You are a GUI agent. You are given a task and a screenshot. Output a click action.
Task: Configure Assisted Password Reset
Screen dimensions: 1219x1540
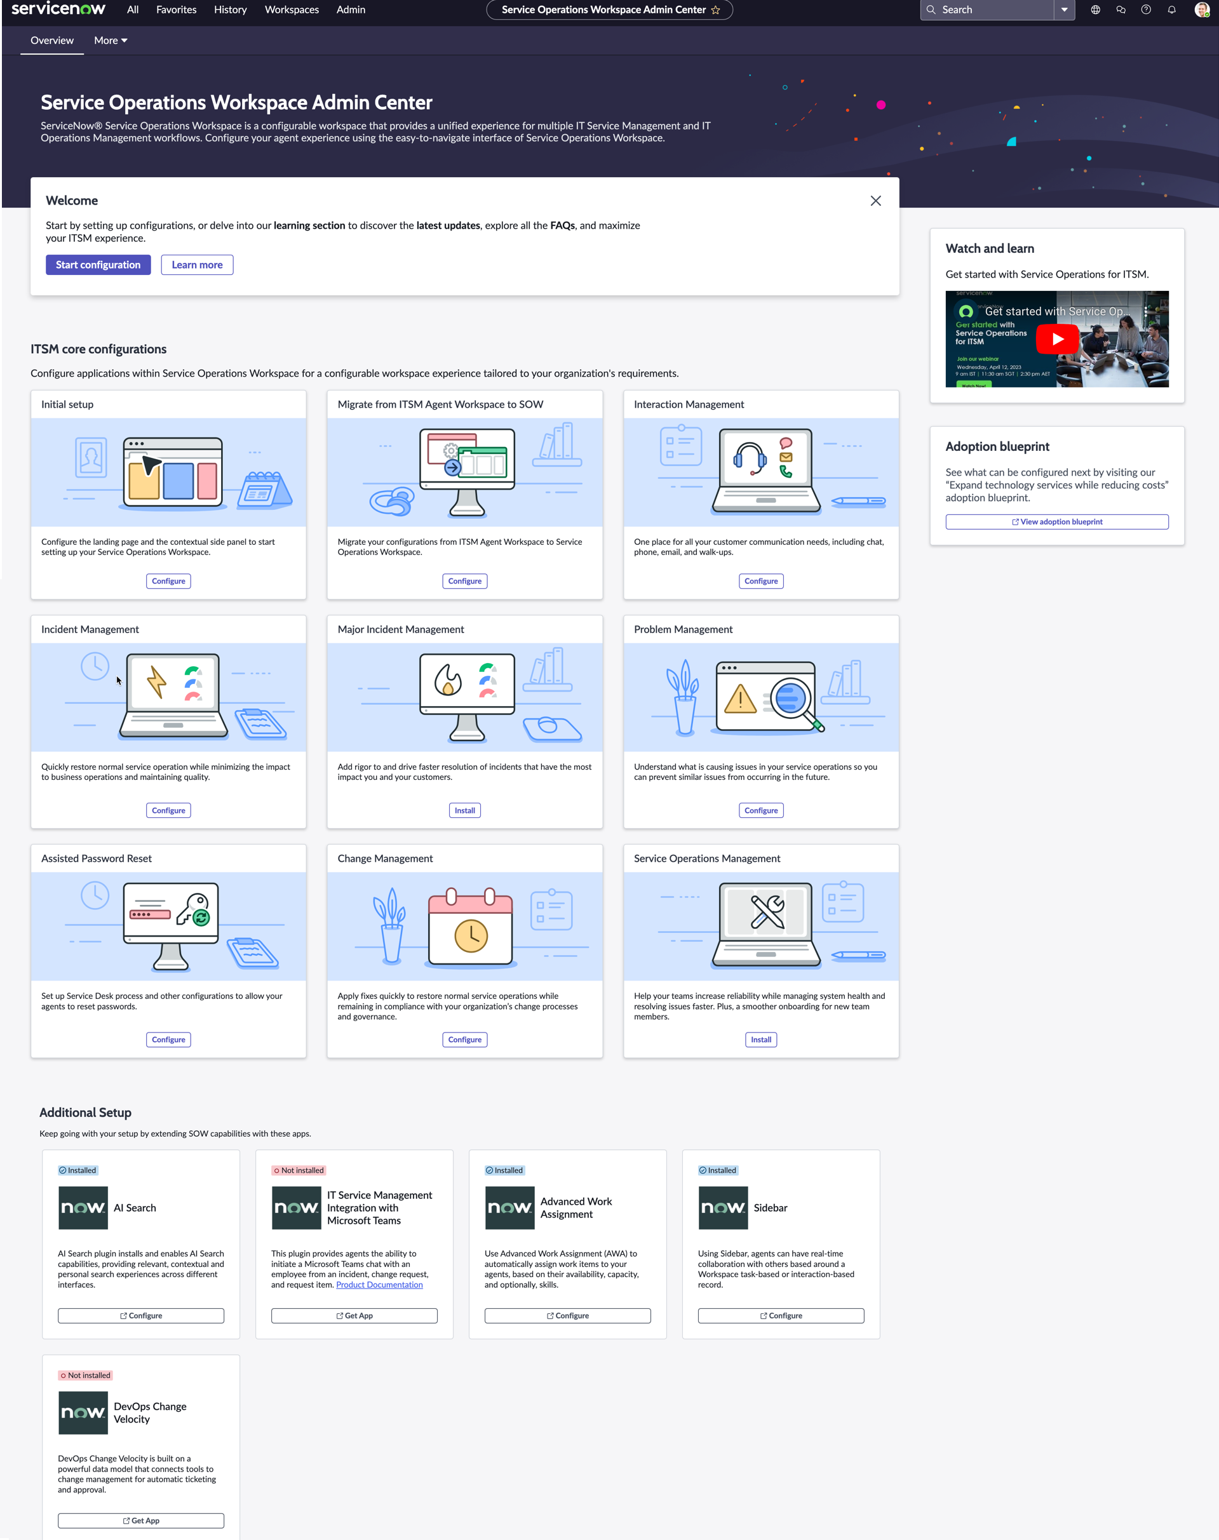tap(168, 1040)
